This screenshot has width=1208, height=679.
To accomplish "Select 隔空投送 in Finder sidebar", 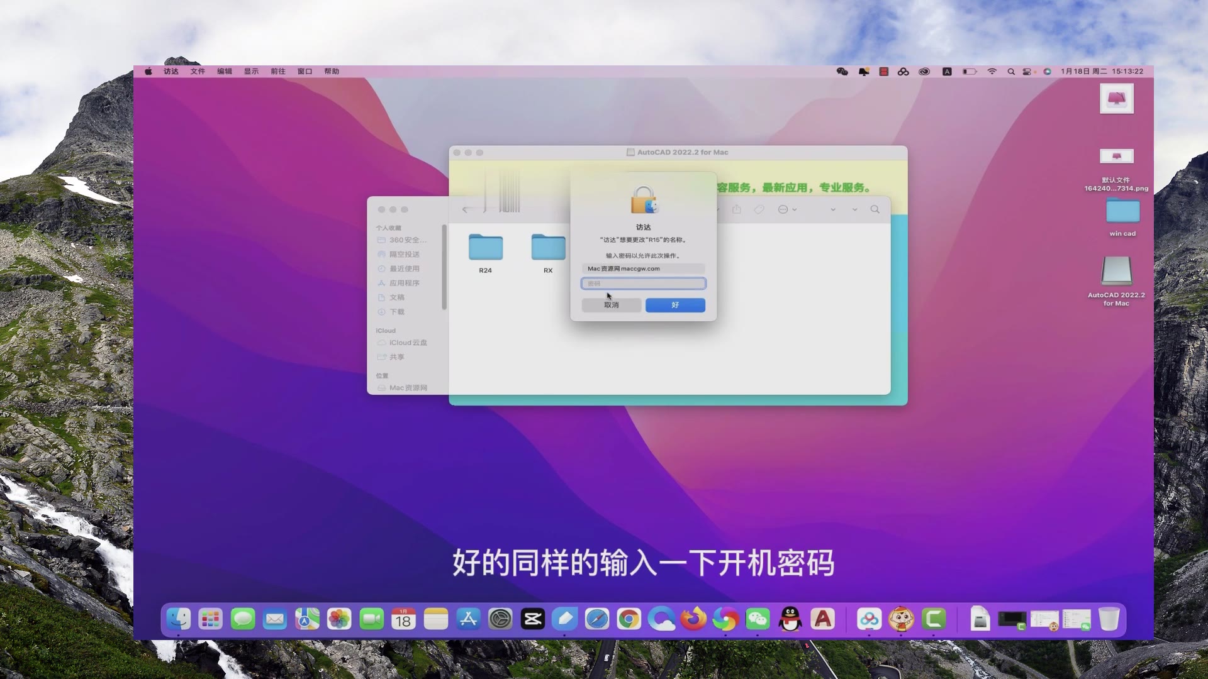I will tap(399, 255).
